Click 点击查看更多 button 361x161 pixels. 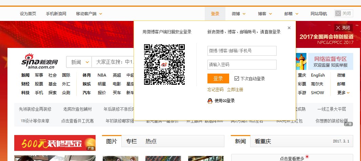click(x=292, y=158)
